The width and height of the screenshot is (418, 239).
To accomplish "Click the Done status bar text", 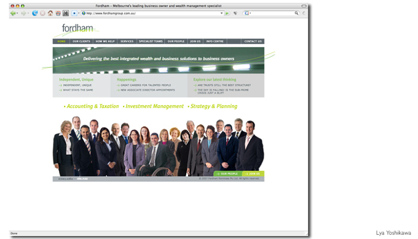I will click(14, 233).
